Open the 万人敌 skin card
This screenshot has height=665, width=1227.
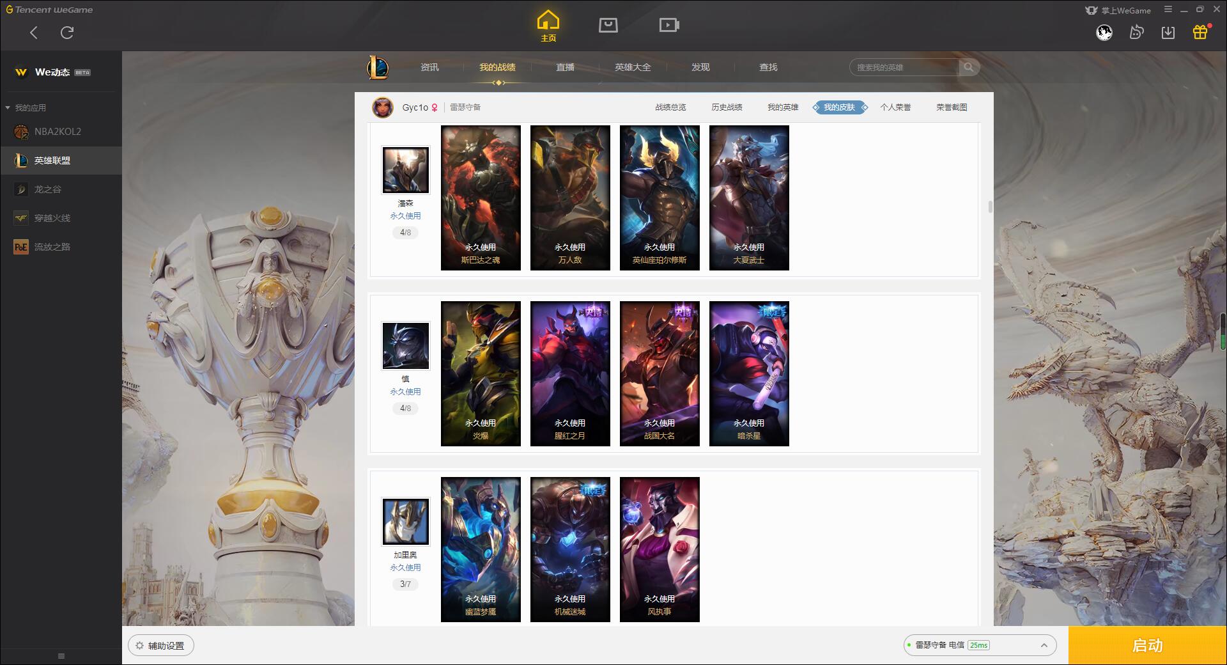(570, 198)
